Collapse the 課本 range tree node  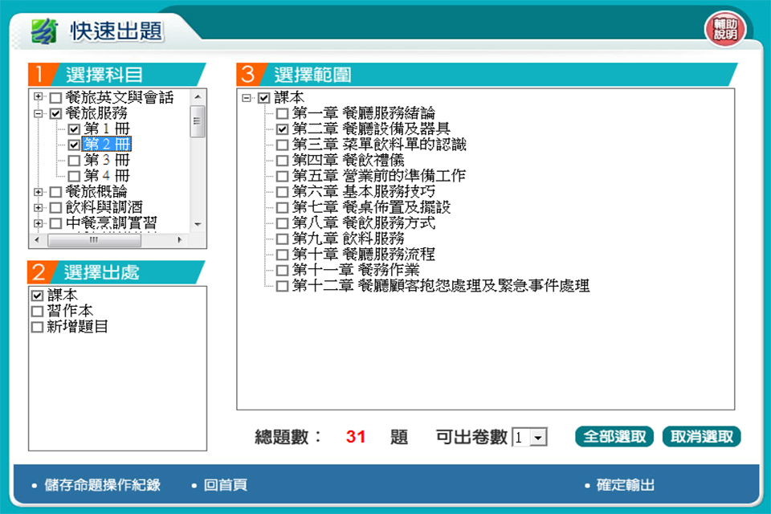point(247,98)
